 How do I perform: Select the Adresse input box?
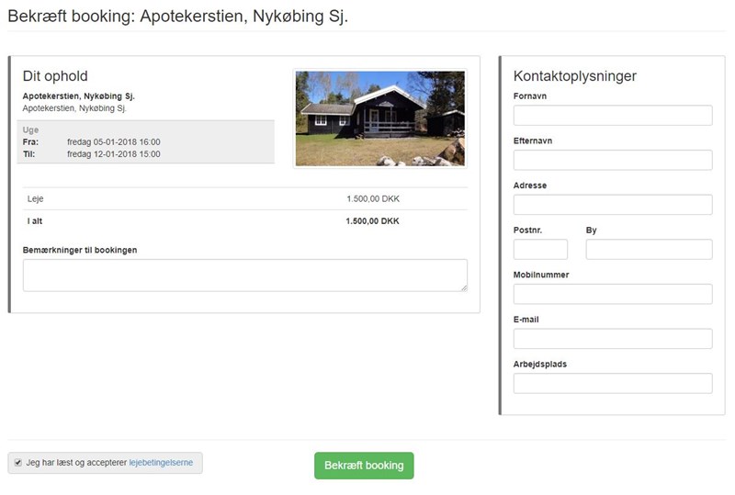613,205
